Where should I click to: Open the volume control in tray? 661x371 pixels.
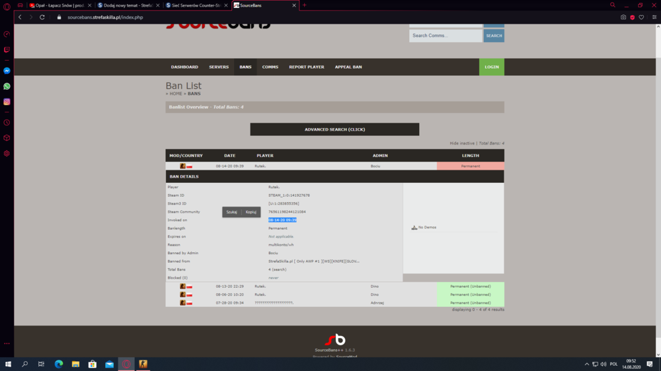pyautogui.click(x=603, y=364)
